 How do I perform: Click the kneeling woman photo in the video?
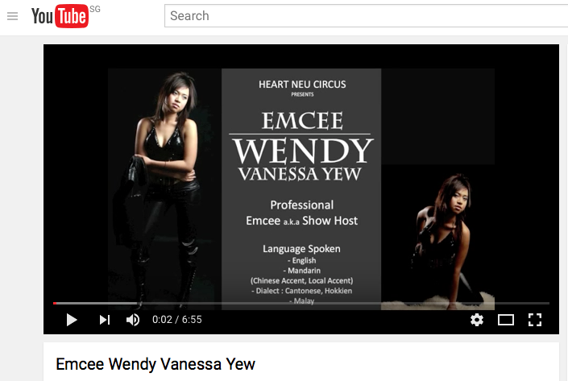click(x=437, y=238)
